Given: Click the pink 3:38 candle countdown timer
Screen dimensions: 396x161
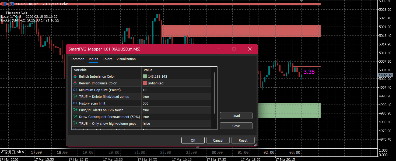Looking at the screenshot, I should tap(309, 72).
